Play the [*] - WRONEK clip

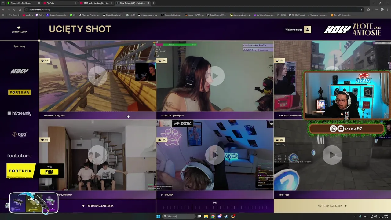(x=215, y=155)
